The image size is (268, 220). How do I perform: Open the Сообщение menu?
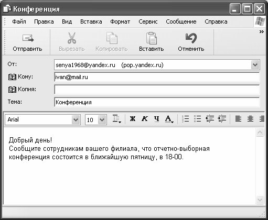pos(181,21)
